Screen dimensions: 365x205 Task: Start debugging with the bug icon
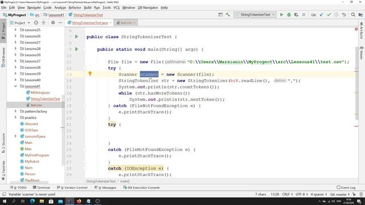[289, 15]
